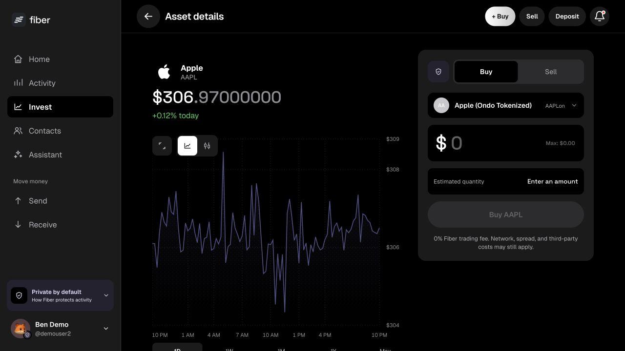Image resolution: width=625 pixels, height=351 pixels.
Task: Click the $304 axis label
Action: pos(393,325)
